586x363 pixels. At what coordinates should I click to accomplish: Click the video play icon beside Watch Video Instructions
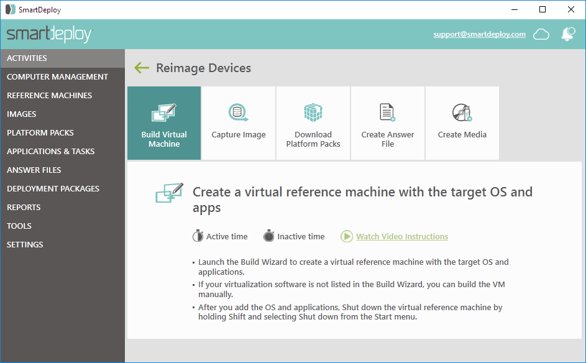pyautogui.click(x=347, y=236)
